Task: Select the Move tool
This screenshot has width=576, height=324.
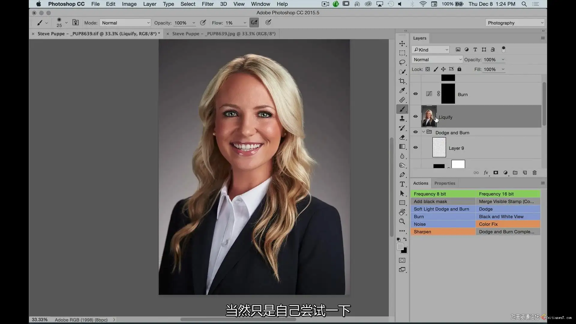Action: 402,44
